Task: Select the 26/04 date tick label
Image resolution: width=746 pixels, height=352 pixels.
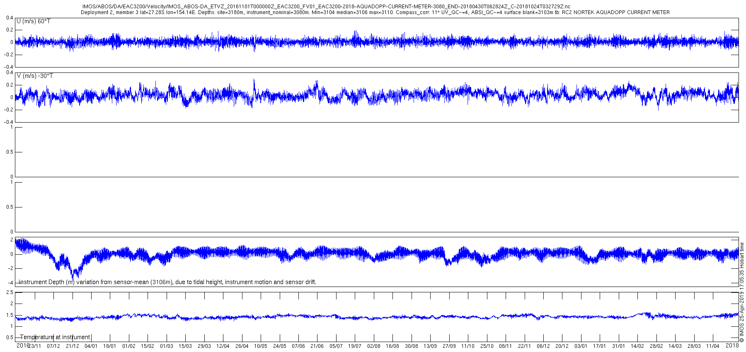Action: [242, 346]
